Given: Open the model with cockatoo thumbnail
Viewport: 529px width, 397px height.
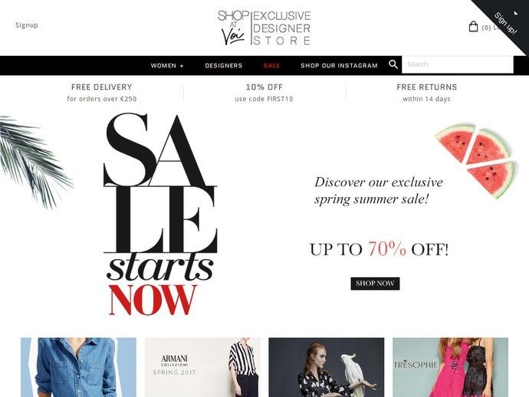Looking at the screenshot, I should coord(327,367).
